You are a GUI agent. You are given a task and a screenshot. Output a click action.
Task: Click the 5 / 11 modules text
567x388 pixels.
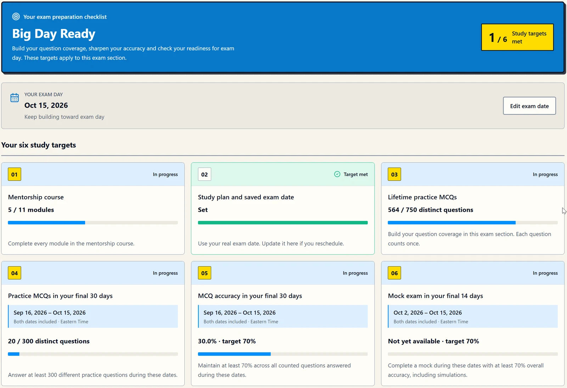tap(31, 210)
